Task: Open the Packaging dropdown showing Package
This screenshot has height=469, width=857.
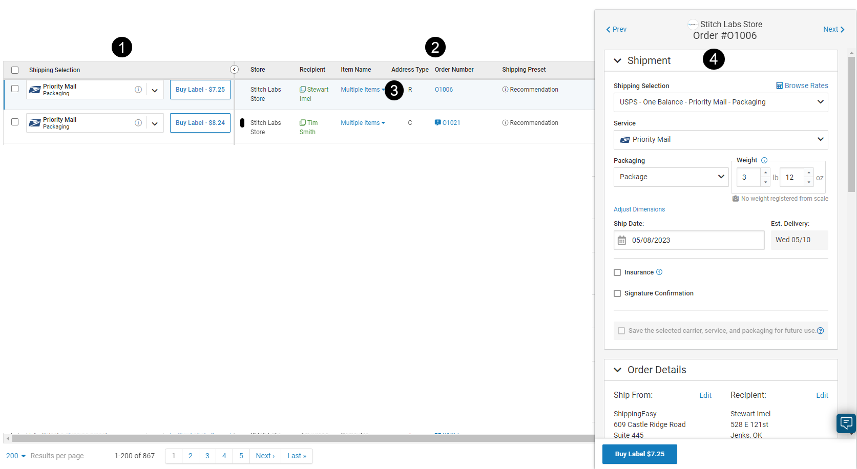Action: tap(671, 177)
